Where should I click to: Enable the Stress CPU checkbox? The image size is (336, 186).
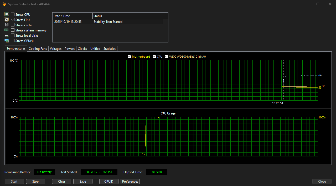13,14
